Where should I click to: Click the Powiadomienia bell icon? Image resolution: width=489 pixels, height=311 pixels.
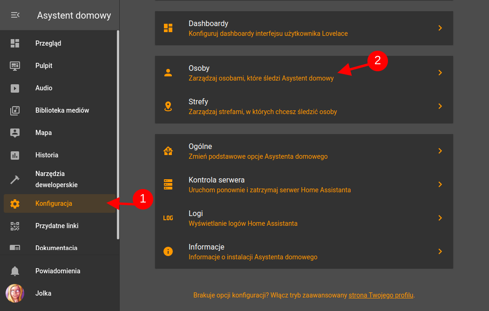coord(15,271)
